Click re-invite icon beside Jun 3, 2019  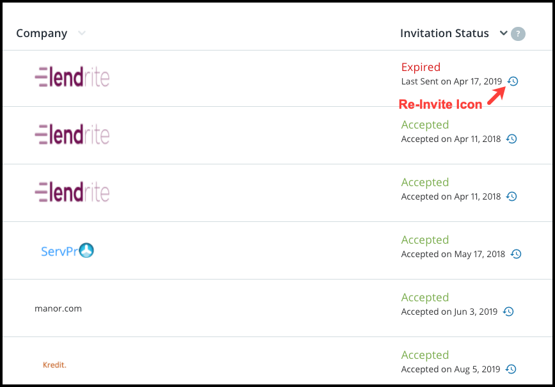pyautogui.click(x=508, y=312)
